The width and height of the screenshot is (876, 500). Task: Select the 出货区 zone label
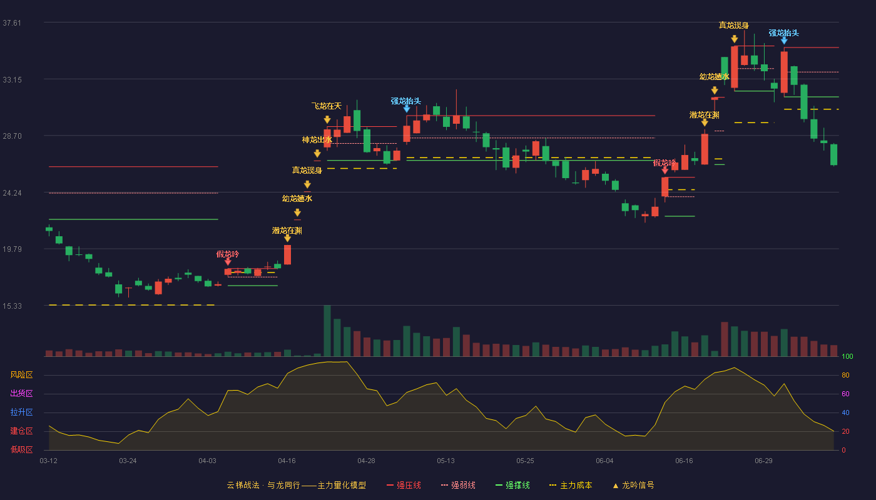(21, 394)
